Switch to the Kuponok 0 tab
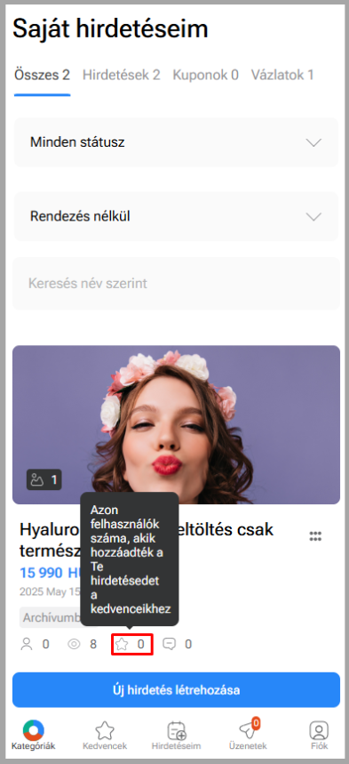 pos(205,75)
